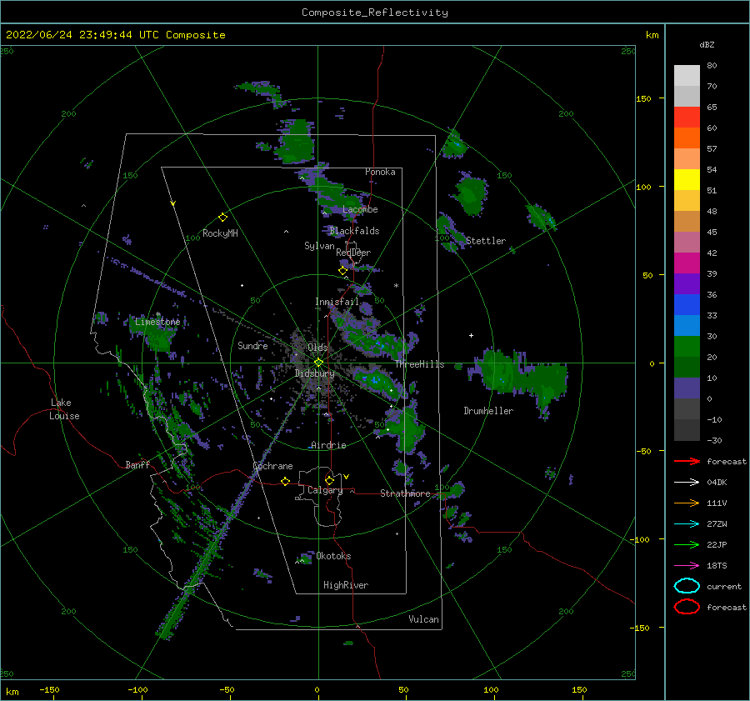750x701 pixels.
Task: Click the Lacombe city label
Action: click(x=360, y=209)
